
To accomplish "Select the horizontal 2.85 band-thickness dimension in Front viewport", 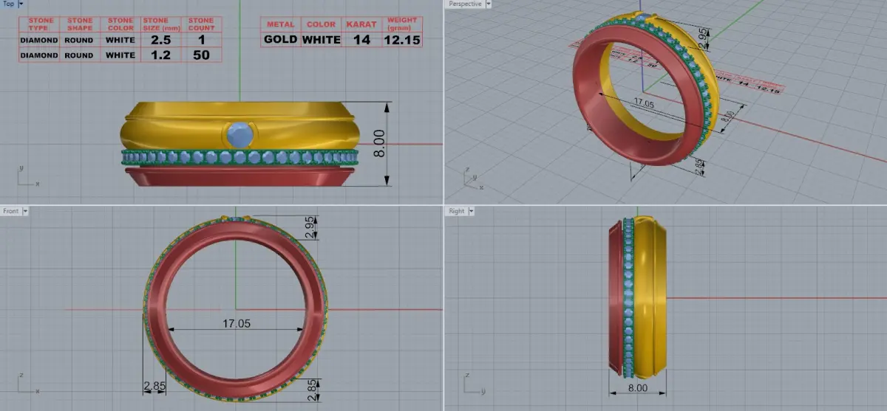I will (x=154, y=386).
